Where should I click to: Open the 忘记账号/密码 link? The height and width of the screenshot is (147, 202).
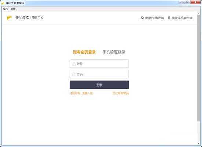[x=120, y=93]
